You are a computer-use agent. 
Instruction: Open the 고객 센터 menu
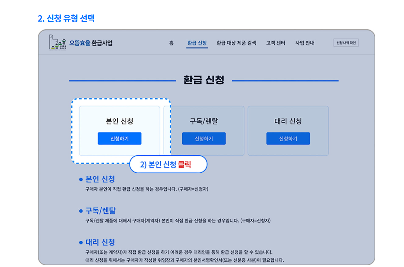click(x=275, y=43)
